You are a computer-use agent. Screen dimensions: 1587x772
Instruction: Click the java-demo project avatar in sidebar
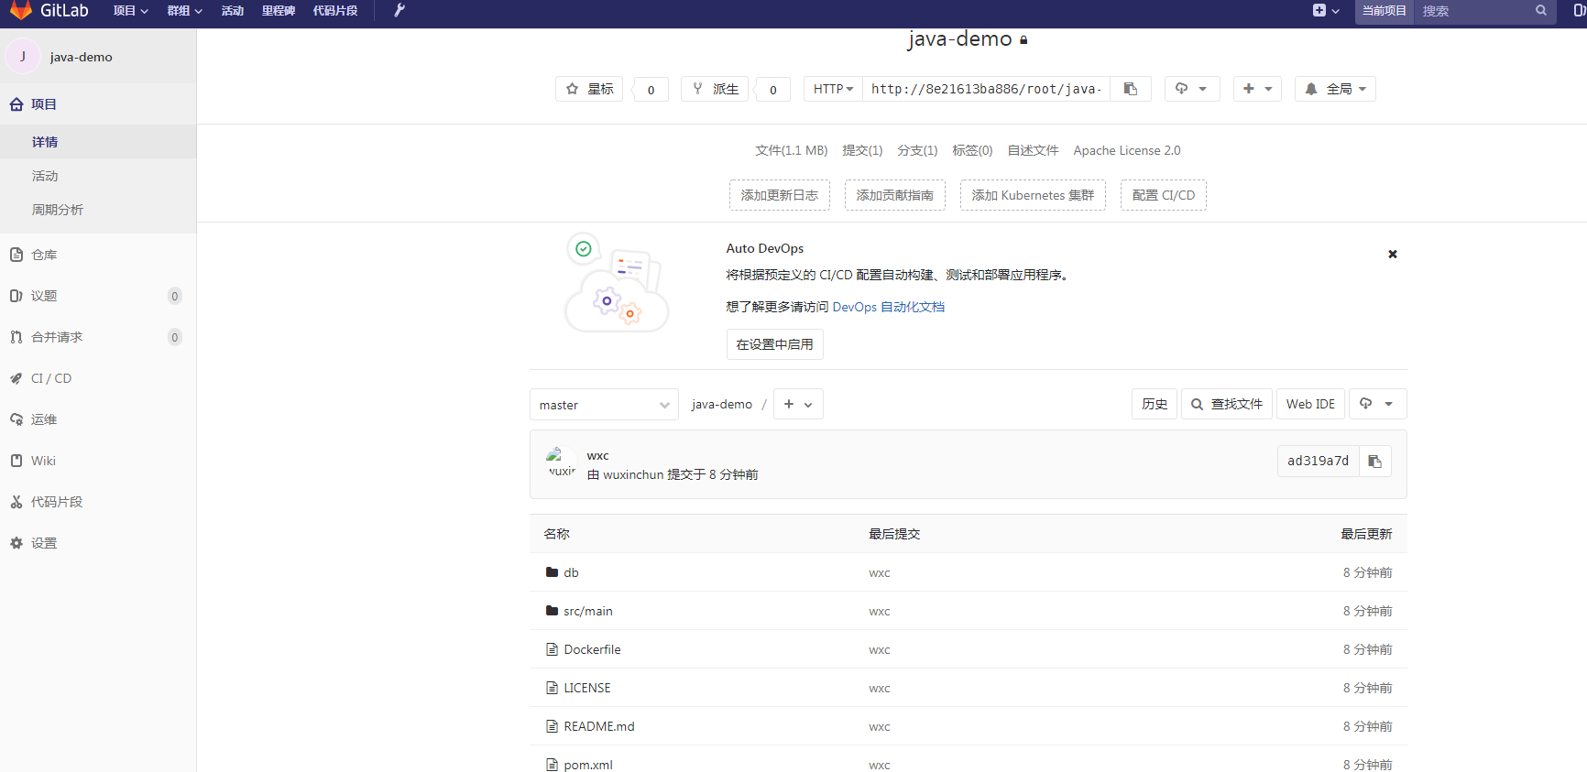tap(23, 56)
